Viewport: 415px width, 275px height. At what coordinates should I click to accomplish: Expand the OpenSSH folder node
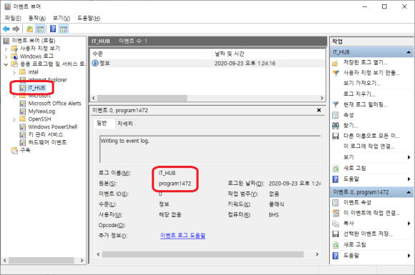(14, 119)
